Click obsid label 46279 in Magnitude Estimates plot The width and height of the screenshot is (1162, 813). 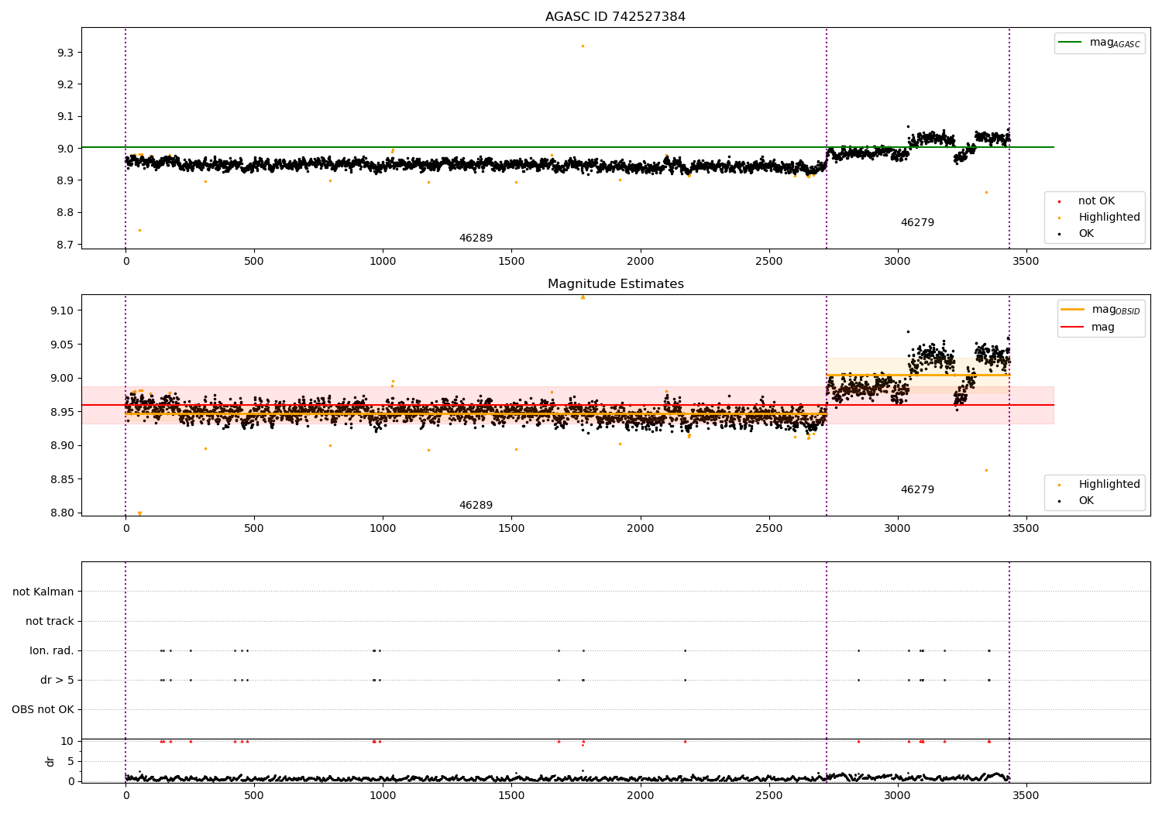tap(917, 490)
